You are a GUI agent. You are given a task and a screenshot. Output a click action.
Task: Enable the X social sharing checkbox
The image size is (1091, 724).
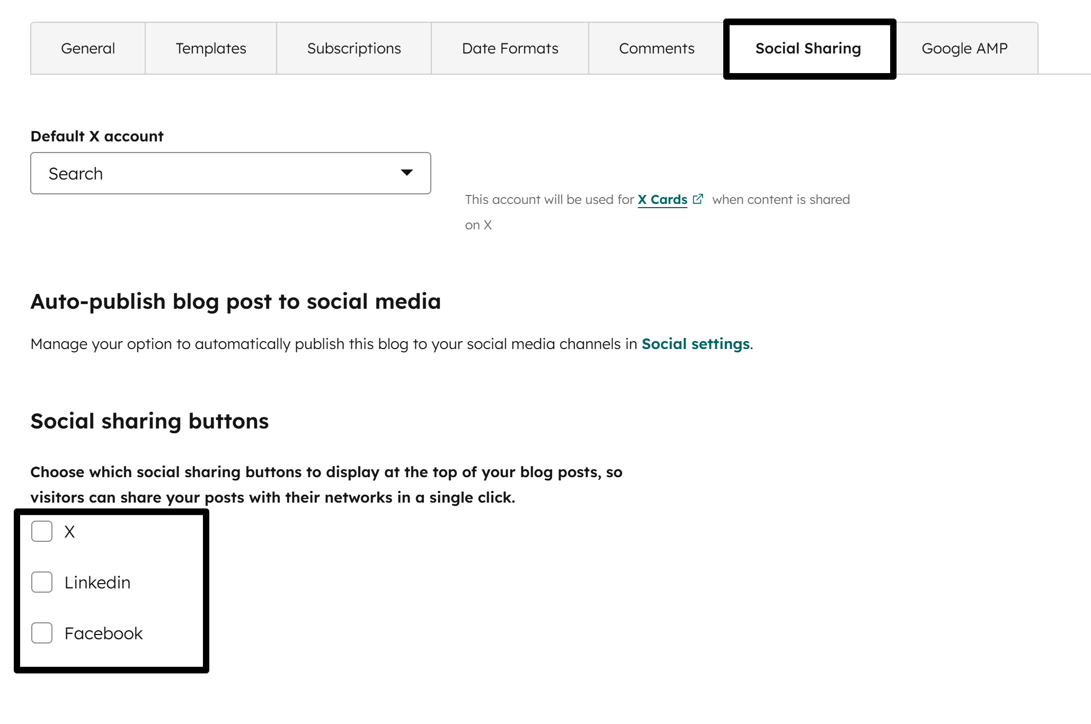41,532
